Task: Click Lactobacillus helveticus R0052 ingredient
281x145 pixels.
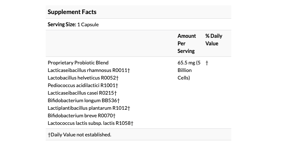Action: tap(82, 78)
